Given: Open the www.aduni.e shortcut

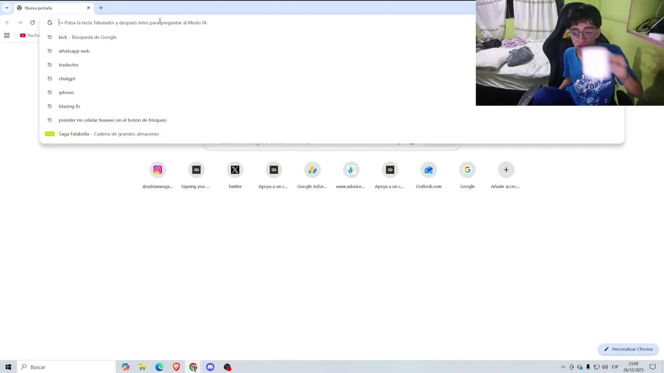Looking at the screenshot, I should tap(351, 176).
